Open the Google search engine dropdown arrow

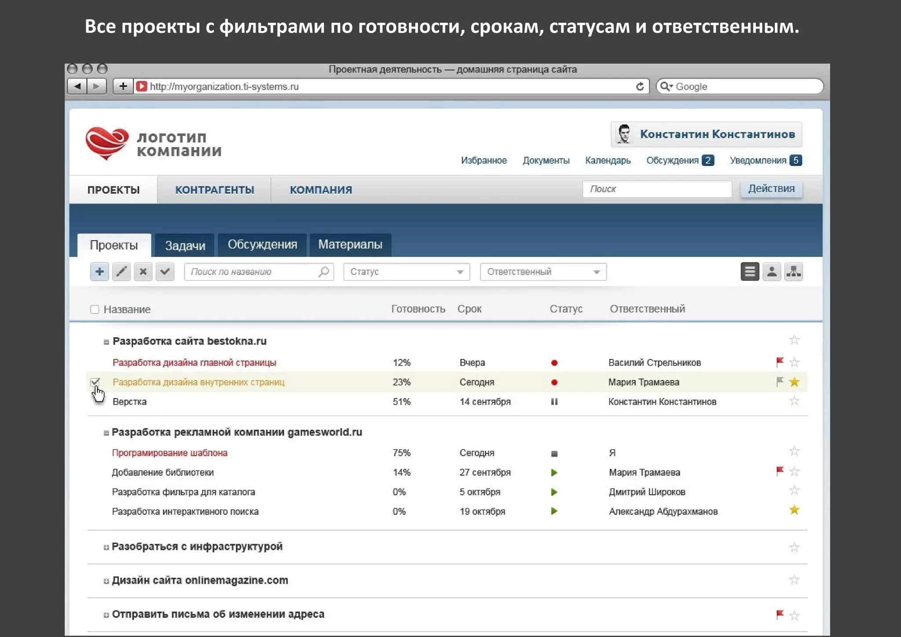[x=671, y=86]
